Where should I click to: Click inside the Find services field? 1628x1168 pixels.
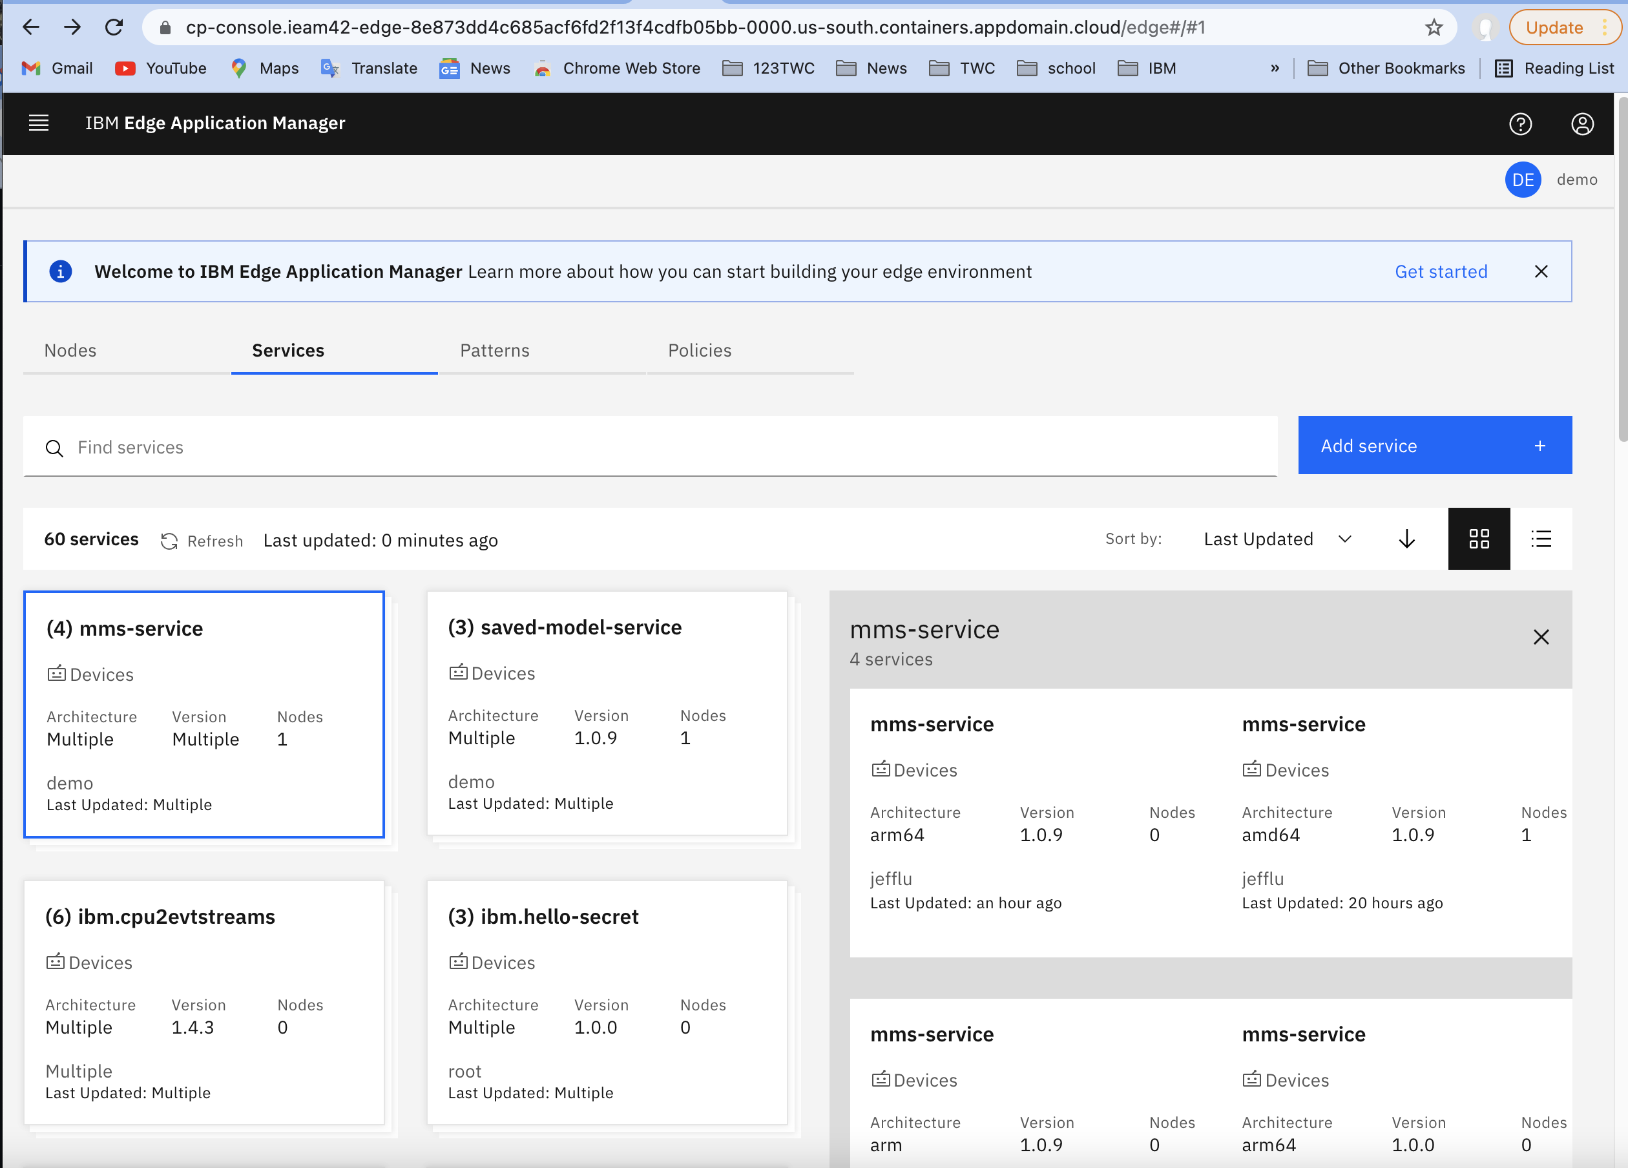click(359, 447)
